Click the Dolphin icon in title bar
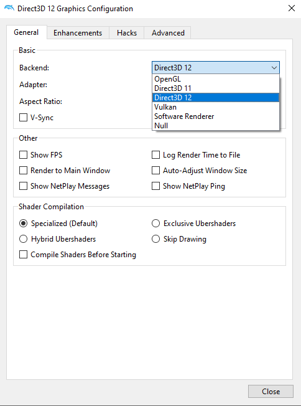 9,8
